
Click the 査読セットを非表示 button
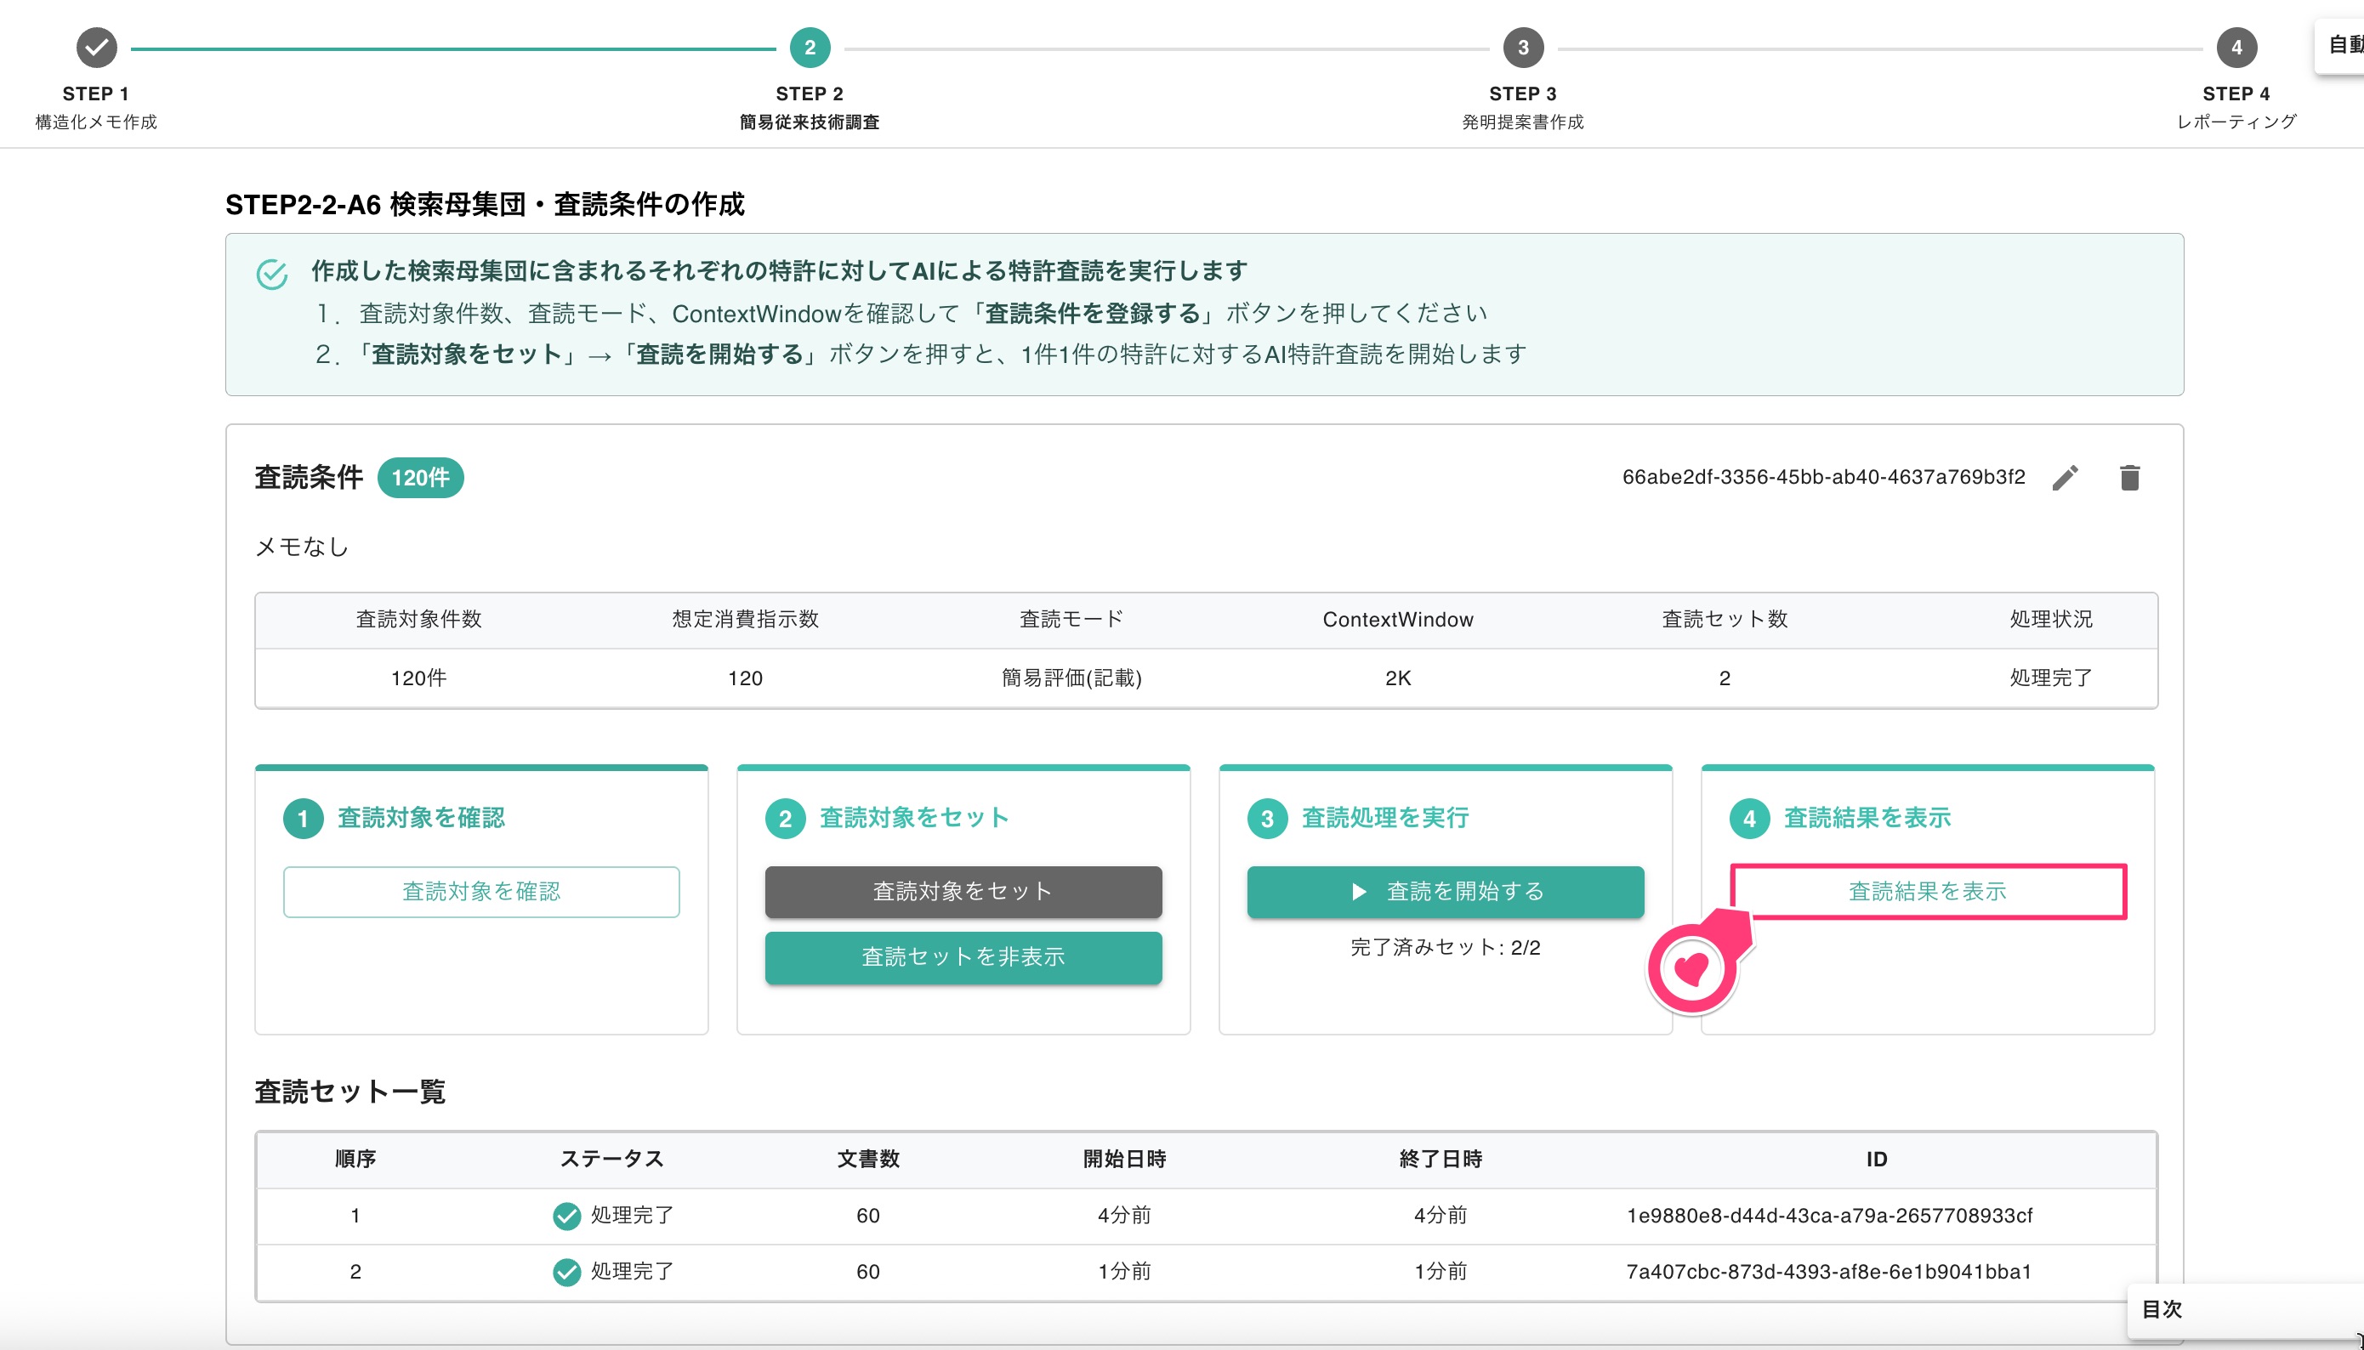click(963, 957)
